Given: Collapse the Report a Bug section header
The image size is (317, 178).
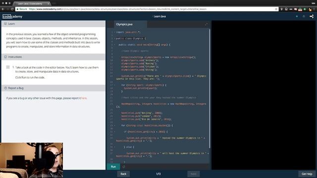Looking at the screenshot, I should 53,88.
